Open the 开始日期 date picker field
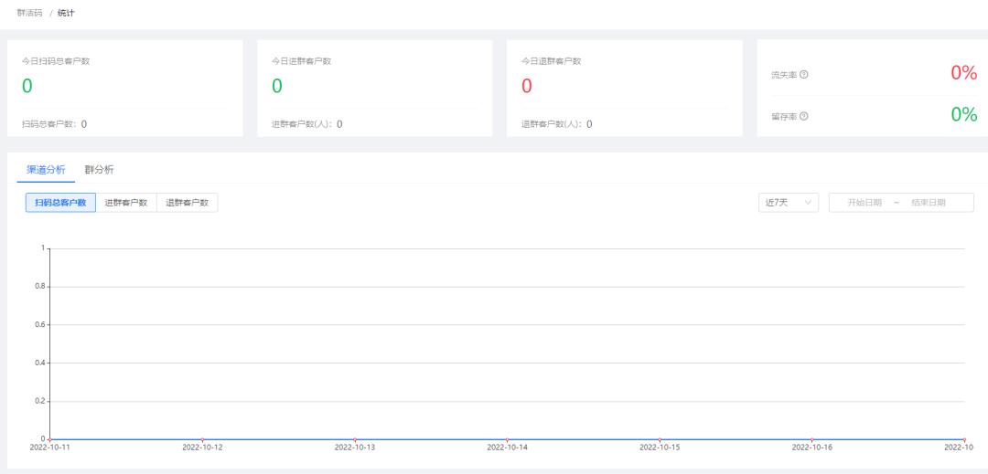 [864, 203]
